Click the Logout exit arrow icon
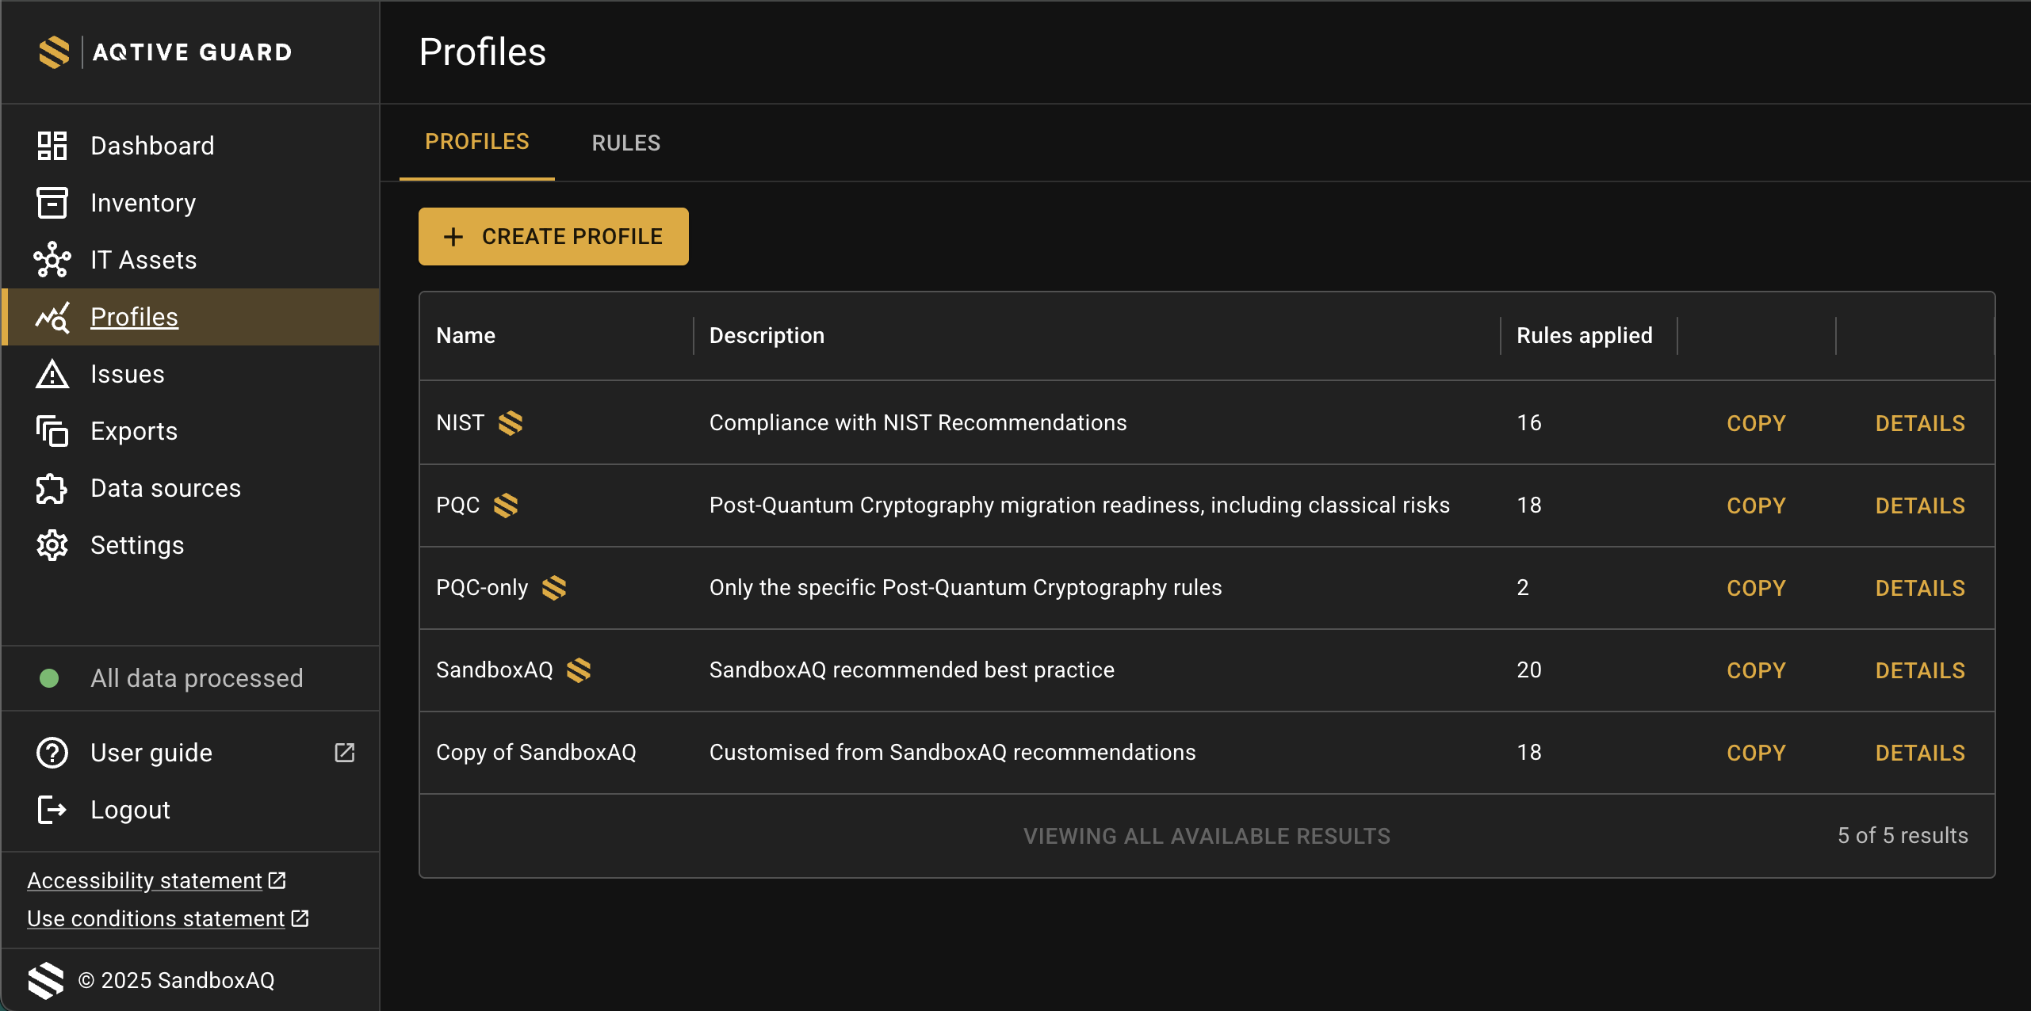The width and height of the screenshot is (2031, 1011). click(x=52, y=810)
